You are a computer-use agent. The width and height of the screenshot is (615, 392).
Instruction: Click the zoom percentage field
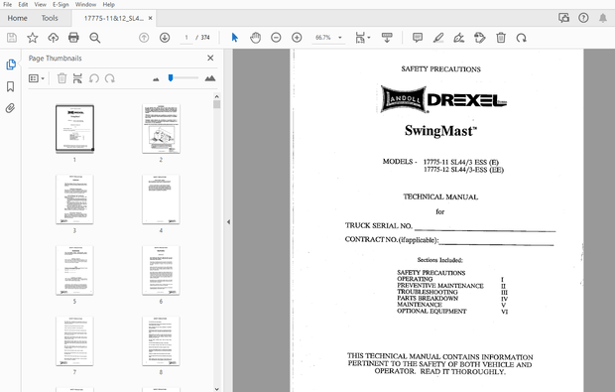coord(323,38)
